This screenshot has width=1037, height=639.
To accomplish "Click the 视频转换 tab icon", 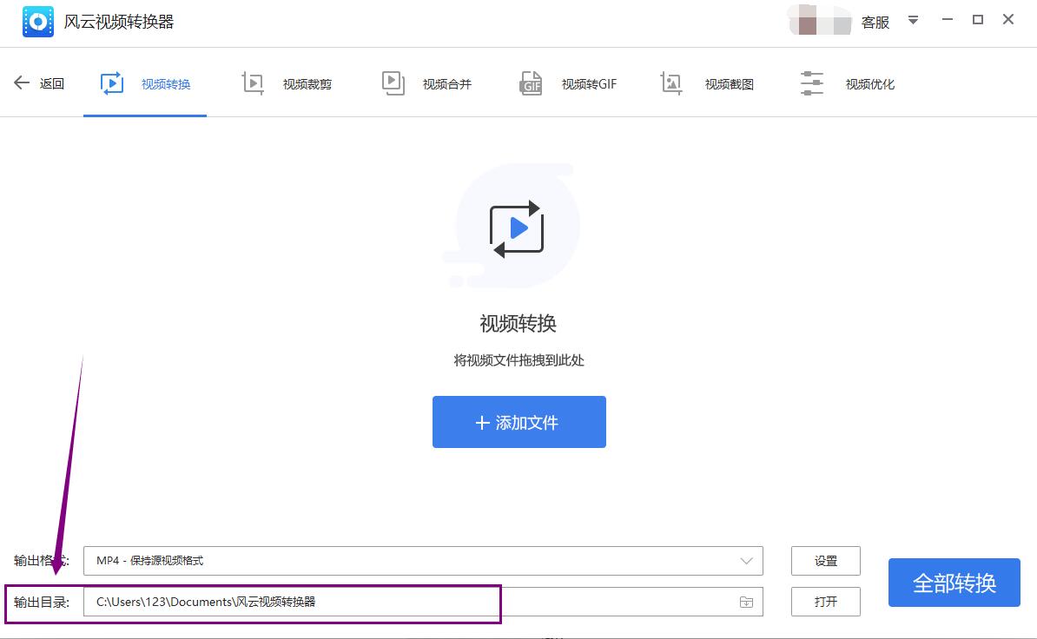I will click(x=112, y=83).
